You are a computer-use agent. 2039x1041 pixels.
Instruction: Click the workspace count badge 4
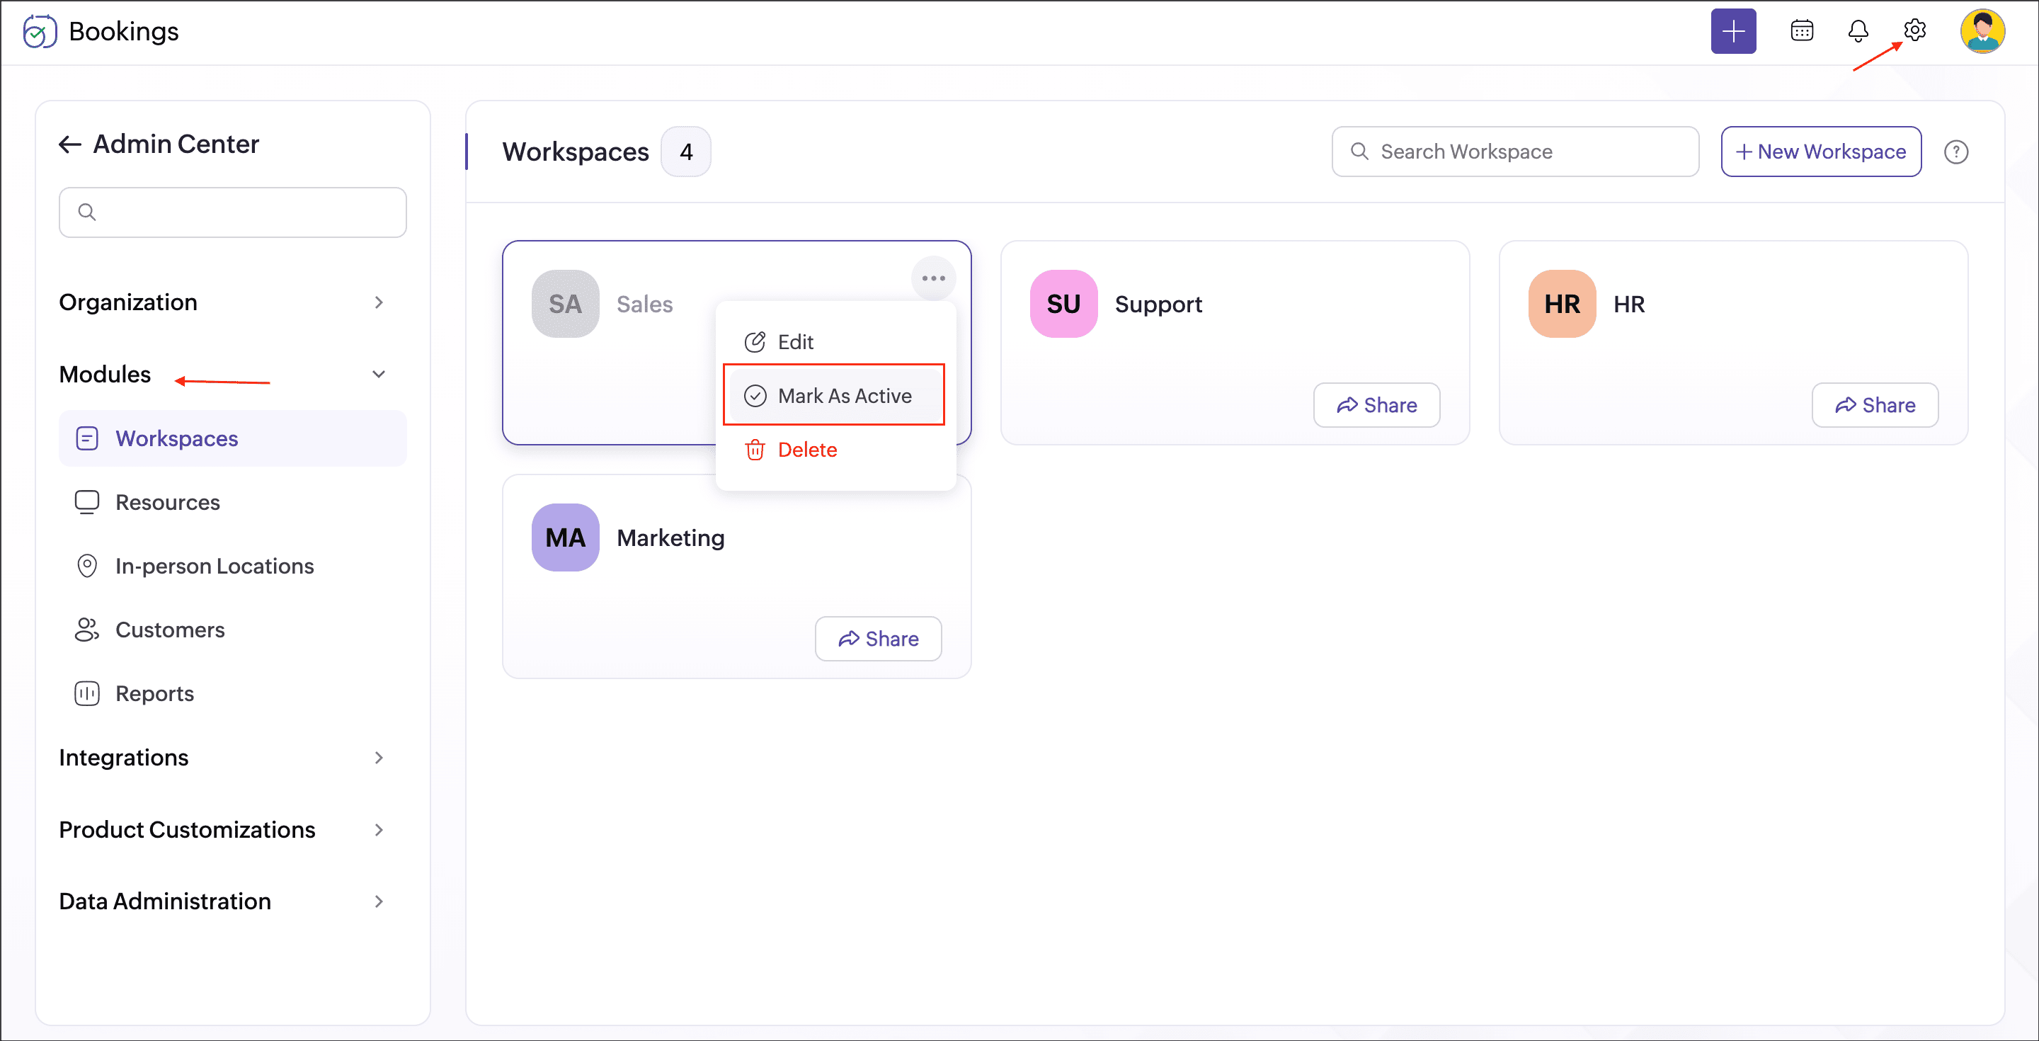[x=685, y=152]
